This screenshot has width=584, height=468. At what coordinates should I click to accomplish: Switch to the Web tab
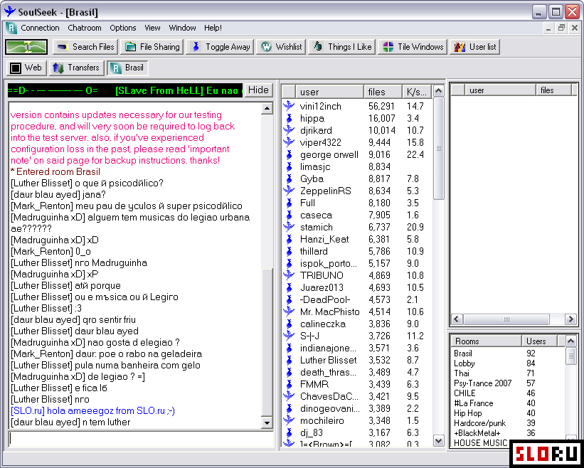(26, 68)
